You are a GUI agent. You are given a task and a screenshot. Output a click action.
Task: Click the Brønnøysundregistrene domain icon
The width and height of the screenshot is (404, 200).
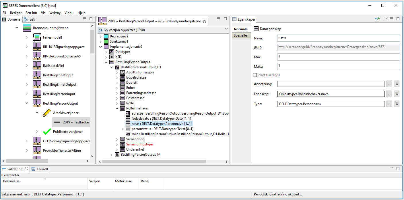(27, 28)
